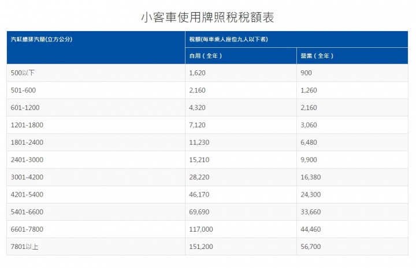Select the 69,690 tax amount cell
416x268 pixels.
pos(199,212)
